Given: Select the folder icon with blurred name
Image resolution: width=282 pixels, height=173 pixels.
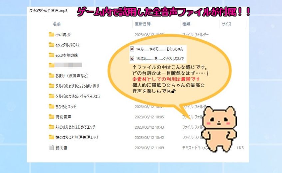Looking at the screenshot, I should 51,65.
